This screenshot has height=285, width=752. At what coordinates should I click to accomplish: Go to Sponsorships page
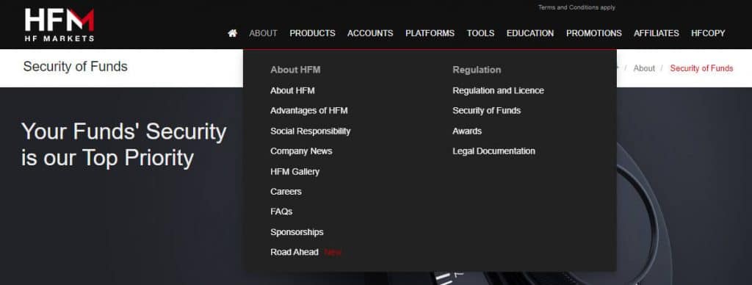point(297,232)
